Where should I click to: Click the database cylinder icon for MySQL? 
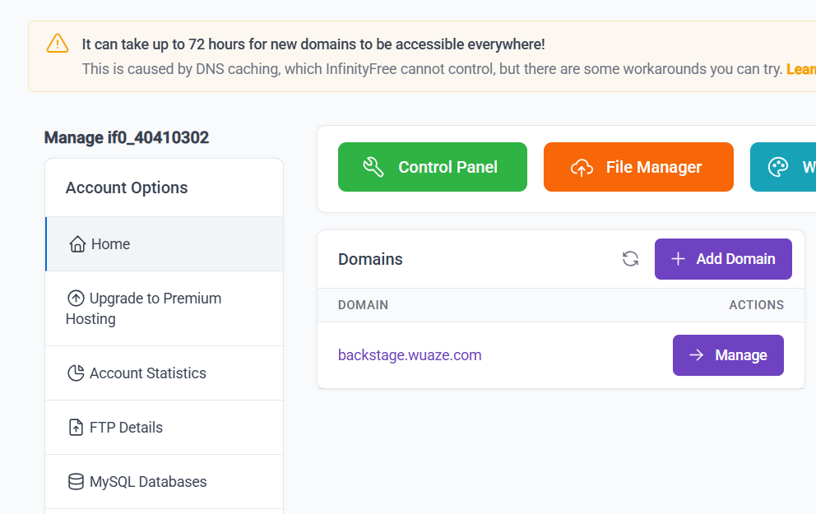(x=76, y=482)
